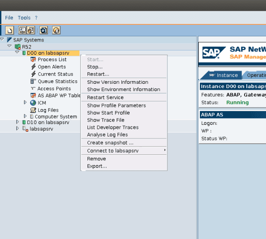Screen dimensions: 266x239
Task: Click the R52 system icon
Action: 18,47
